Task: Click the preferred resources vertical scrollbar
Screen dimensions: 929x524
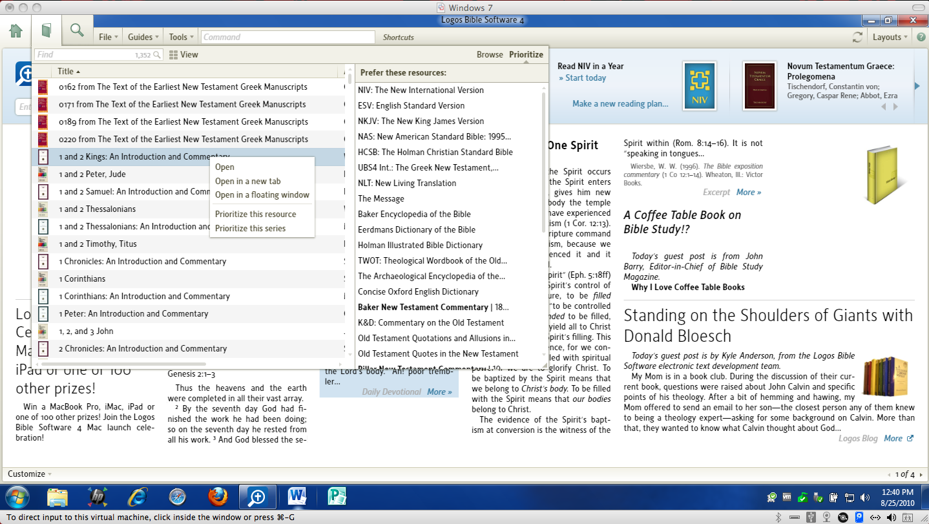Action: coord(543,162)
